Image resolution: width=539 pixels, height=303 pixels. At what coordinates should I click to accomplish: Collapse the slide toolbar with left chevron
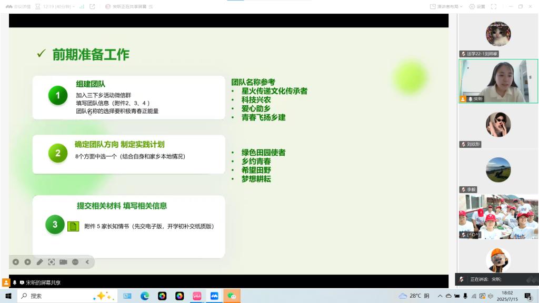[87, 262]
